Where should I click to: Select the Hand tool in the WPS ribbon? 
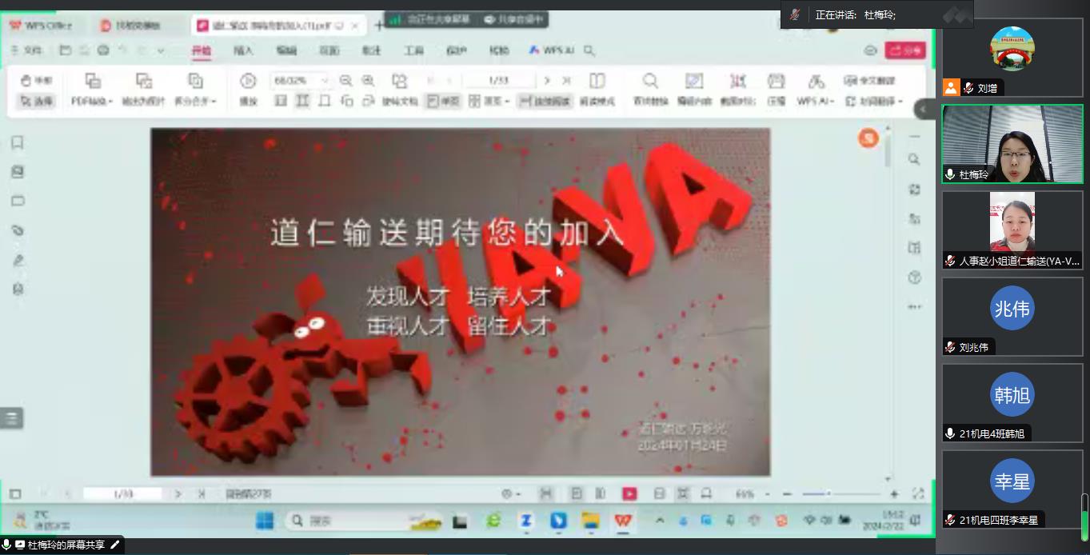36,81
